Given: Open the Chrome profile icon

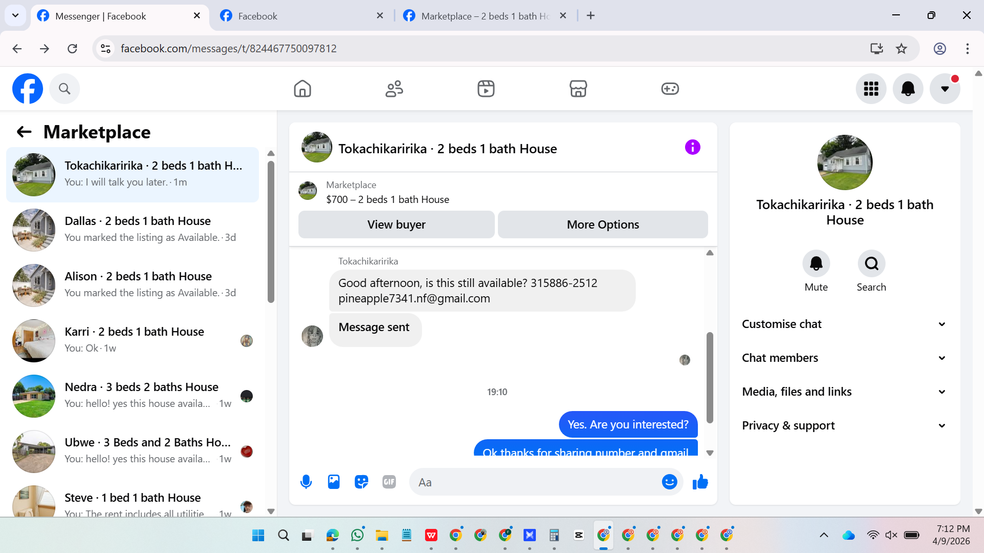Looking at the screenshot, I should coord(939,49).
